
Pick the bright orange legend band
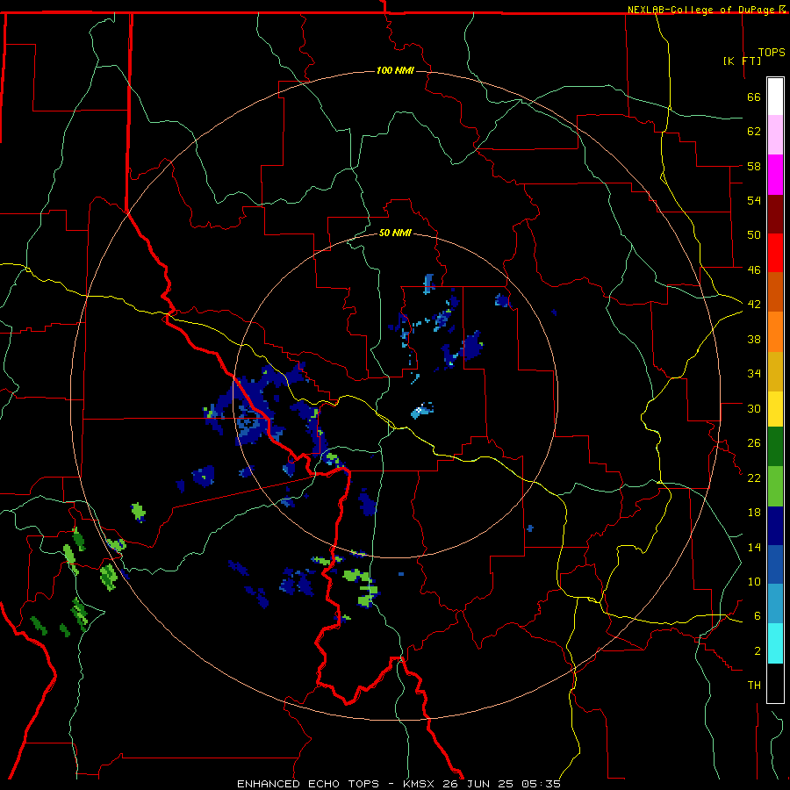click(x=775, y=332)
